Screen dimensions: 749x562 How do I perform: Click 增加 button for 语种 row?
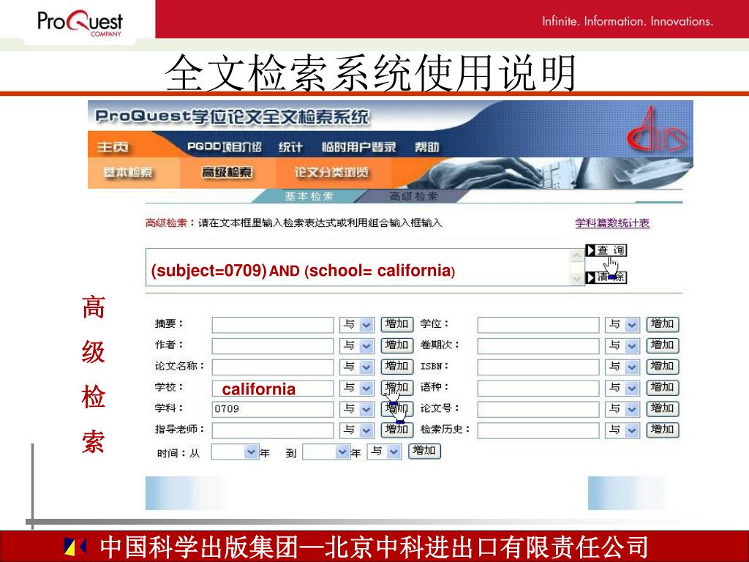[x=663, y=388]
